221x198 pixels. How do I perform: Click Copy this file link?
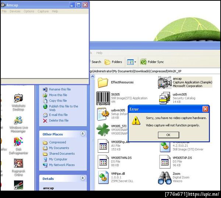(58, 101)
